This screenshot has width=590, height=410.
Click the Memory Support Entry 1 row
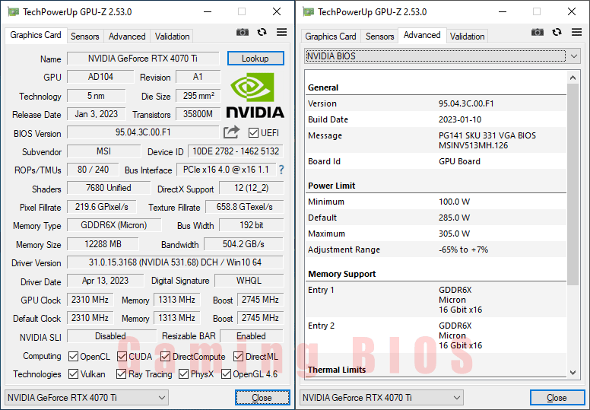pos(436,300)
